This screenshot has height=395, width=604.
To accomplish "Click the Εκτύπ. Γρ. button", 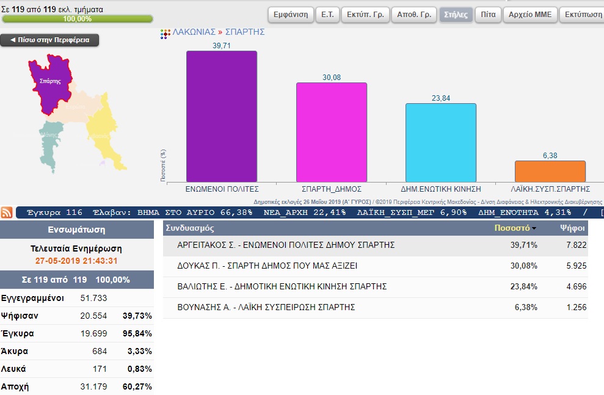I will 365,15.
